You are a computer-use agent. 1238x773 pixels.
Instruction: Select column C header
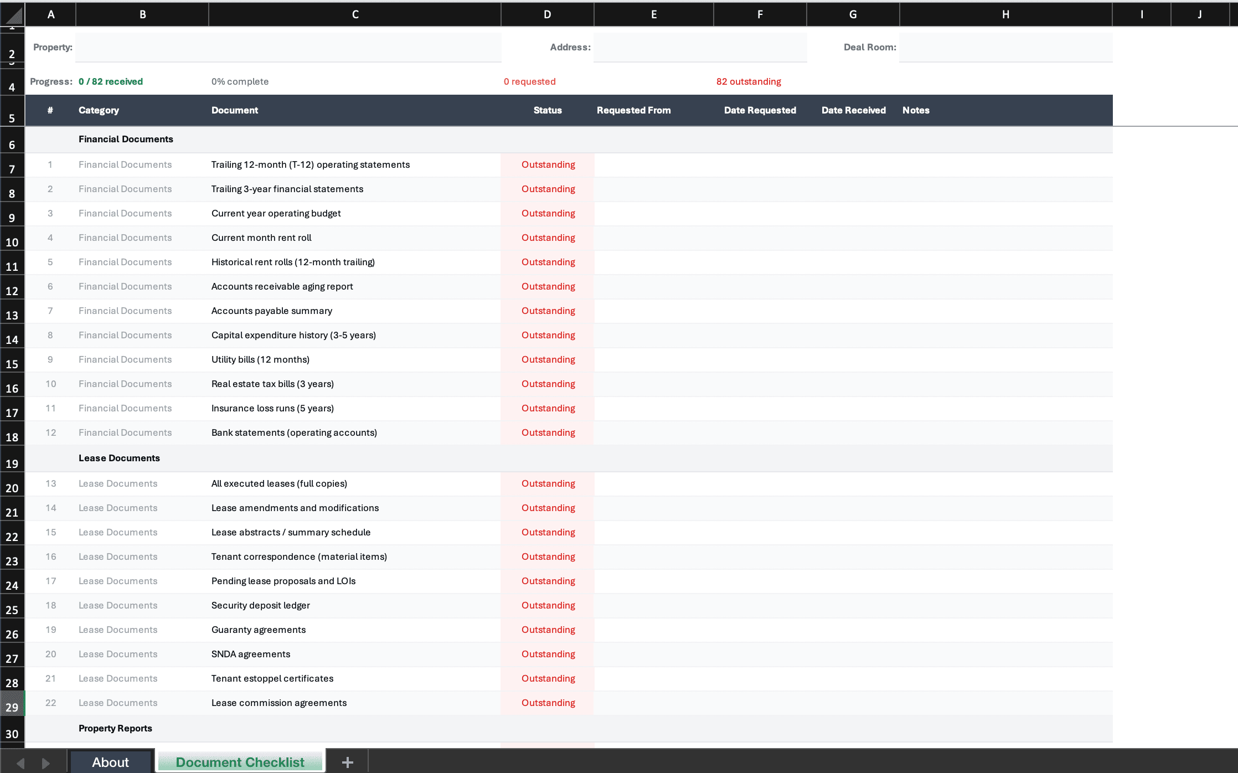pos(354,14)
